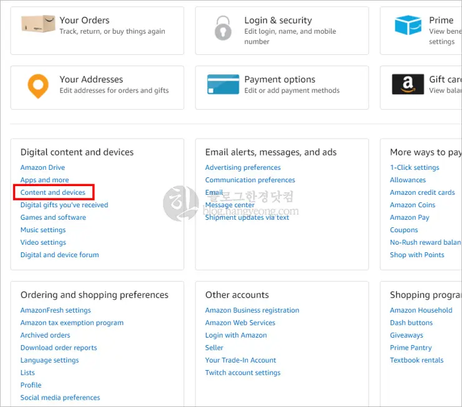
Task: Open Advertising preferences link
Action: point(243,167)
